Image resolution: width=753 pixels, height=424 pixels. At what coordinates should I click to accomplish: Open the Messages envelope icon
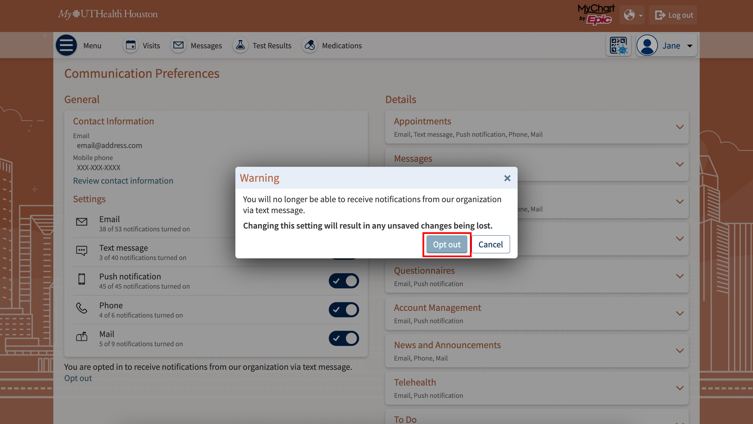tap(178, 45)
